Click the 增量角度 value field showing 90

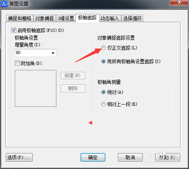click(x=35, y=53)
